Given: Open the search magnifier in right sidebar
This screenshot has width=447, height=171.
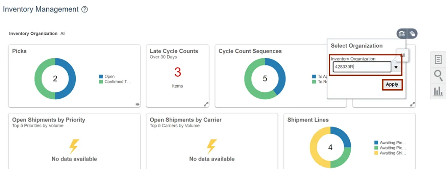Looking at the screenshot, I should (438, 75).
